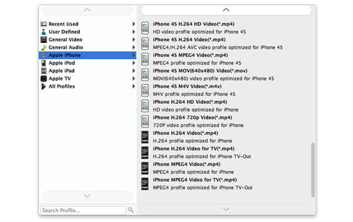Expand the Apple iPod submenu arrow

coord(134,63)
